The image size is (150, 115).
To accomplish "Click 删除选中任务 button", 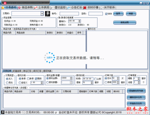I will point(136,97).
